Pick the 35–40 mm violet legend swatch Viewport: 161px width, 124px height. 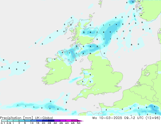[63, 121]
